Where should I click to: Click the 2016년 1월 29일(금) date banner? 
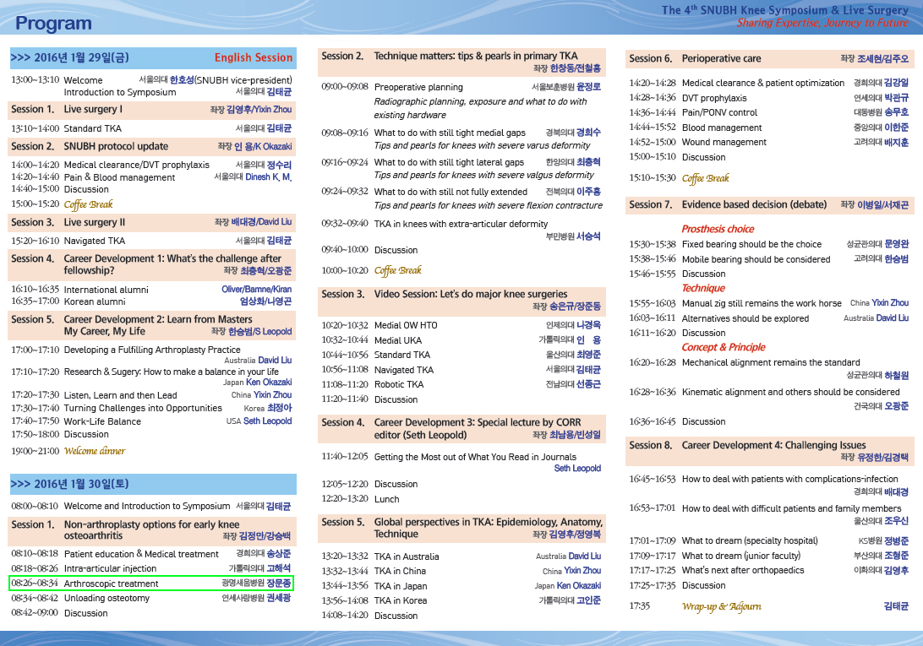click(x=153, y=57)
